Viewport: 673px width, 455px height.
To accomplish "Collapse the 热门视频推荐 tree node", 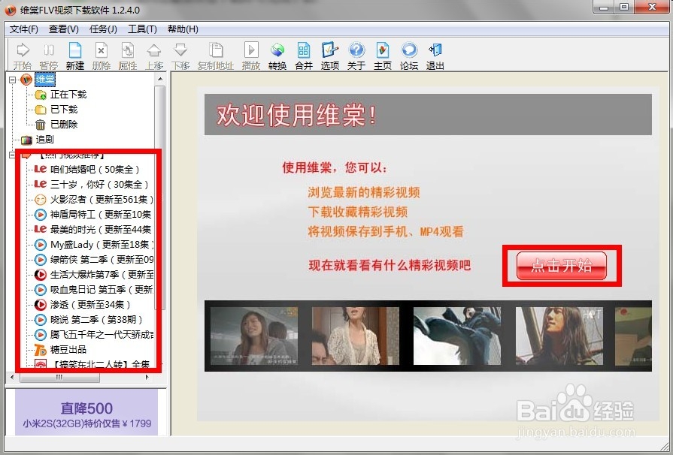I will click(12, 155).
